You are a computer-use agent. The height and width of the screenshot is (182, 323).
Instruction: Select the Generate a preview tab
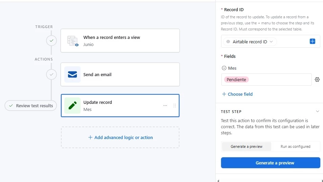[246, 146]
